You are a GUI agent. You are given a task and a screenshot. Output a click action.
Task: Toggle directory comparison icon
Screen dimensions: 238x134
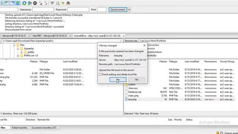tap(58, 3)
